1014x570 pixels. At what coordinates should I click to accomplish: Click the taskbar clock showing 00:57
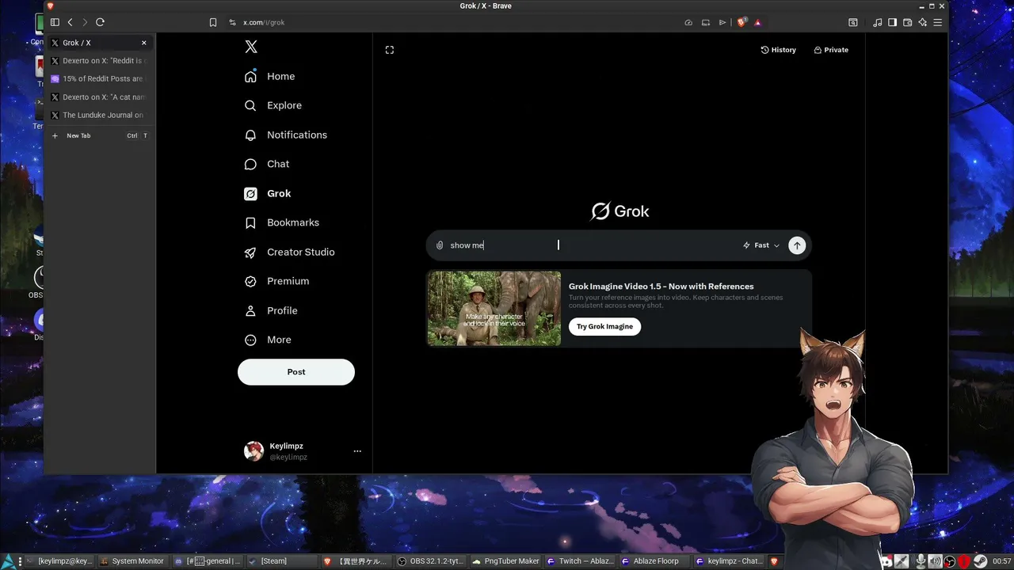click(1002, 561)
